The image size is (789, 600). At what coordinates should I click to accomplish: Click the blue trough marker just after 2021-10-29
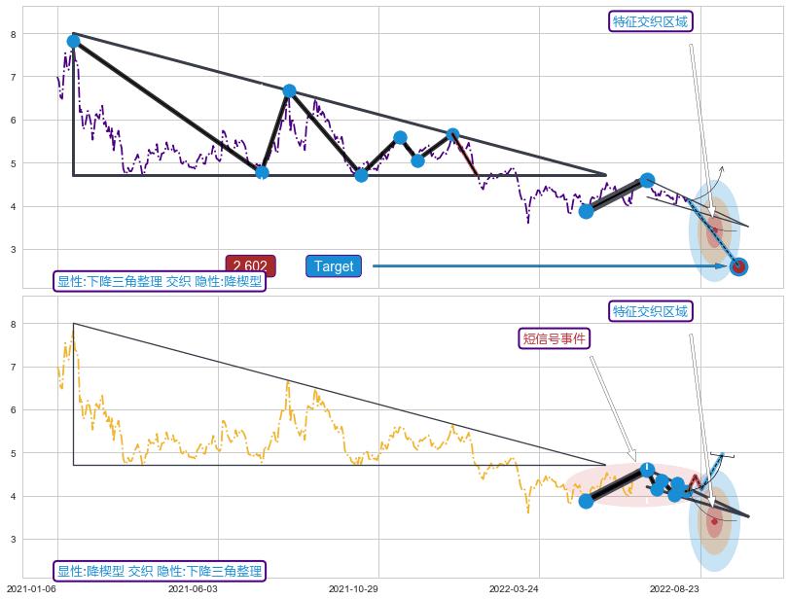click(361, 175)
